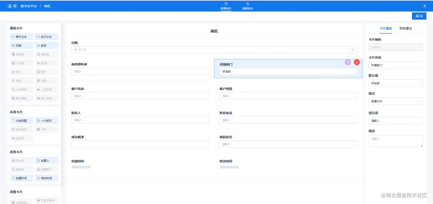Insert a 分组标题 layout card
The width and height of the screenshot is (433, 204).
tap(21, 121)
